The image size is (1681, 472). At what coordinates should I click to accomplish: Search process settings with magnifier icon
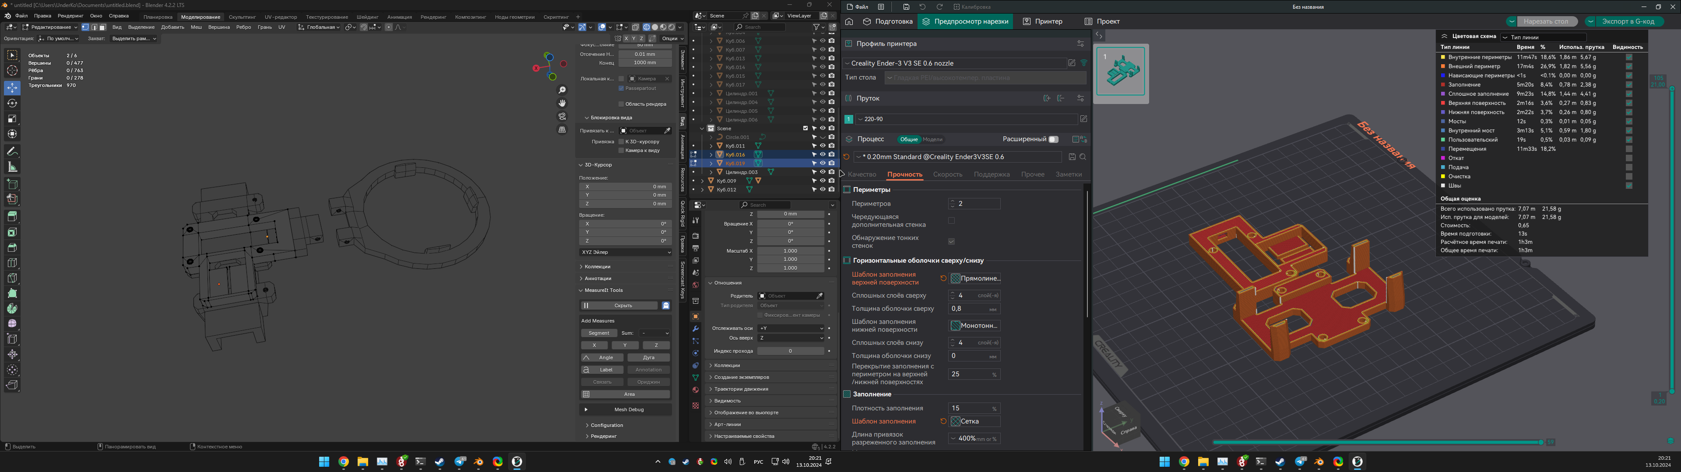tap(1083, 157)
